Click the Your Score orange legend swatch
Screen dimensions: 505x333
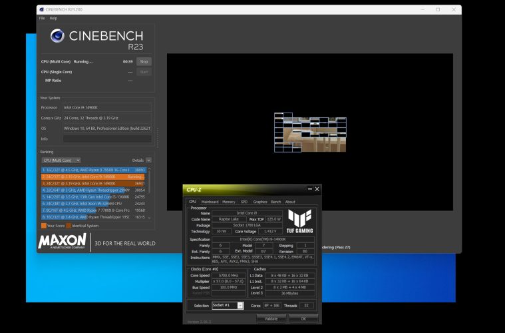(44, 226)
